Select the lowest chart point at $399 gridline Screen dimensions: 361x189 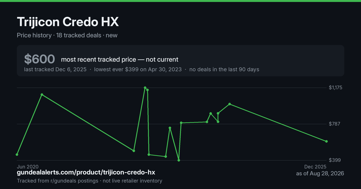click(179, 160)
